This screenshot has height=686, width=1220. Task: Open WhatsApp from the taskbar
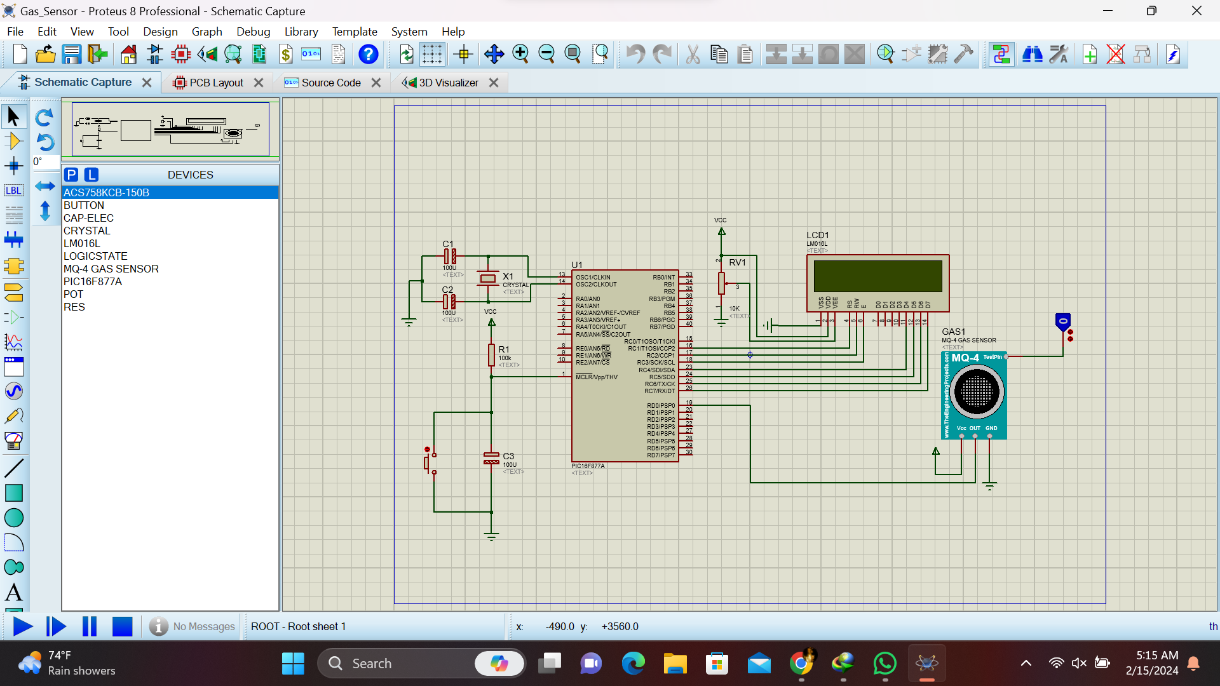coord(884,664)
